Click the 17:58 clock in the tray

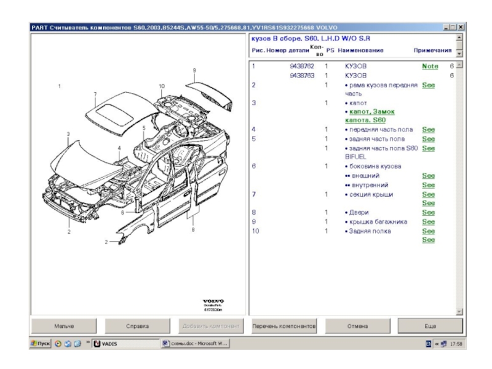click(456, 344)
